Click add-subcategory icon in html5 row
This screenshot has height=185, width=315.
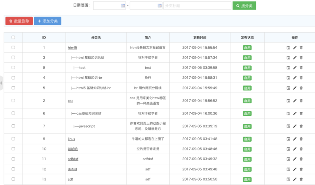(288, 48)
